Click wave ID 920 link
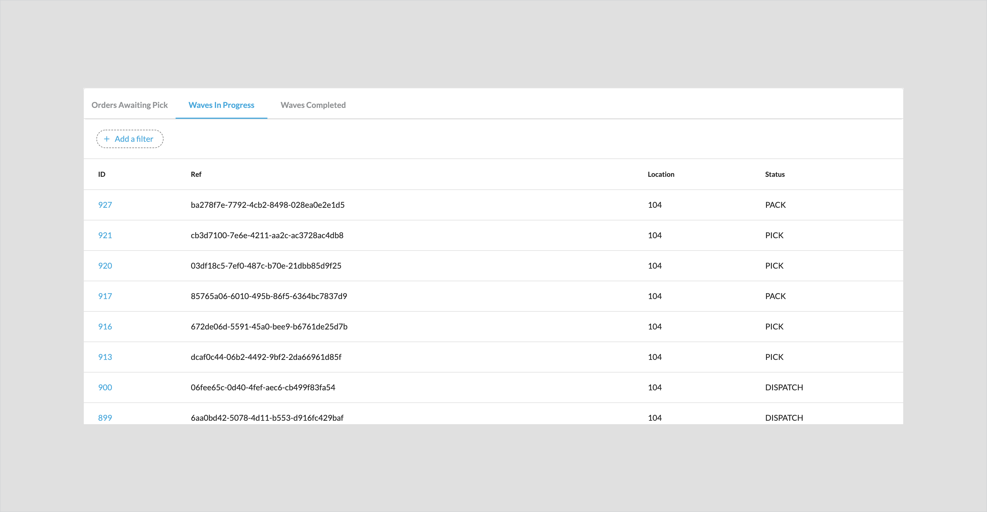 click(x=105, y=266)
